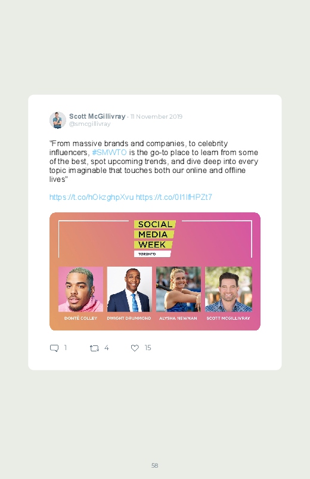Click the likes count 15
Image resolution: width=310 pixels, height=479 pixels.
pos(148,348)
